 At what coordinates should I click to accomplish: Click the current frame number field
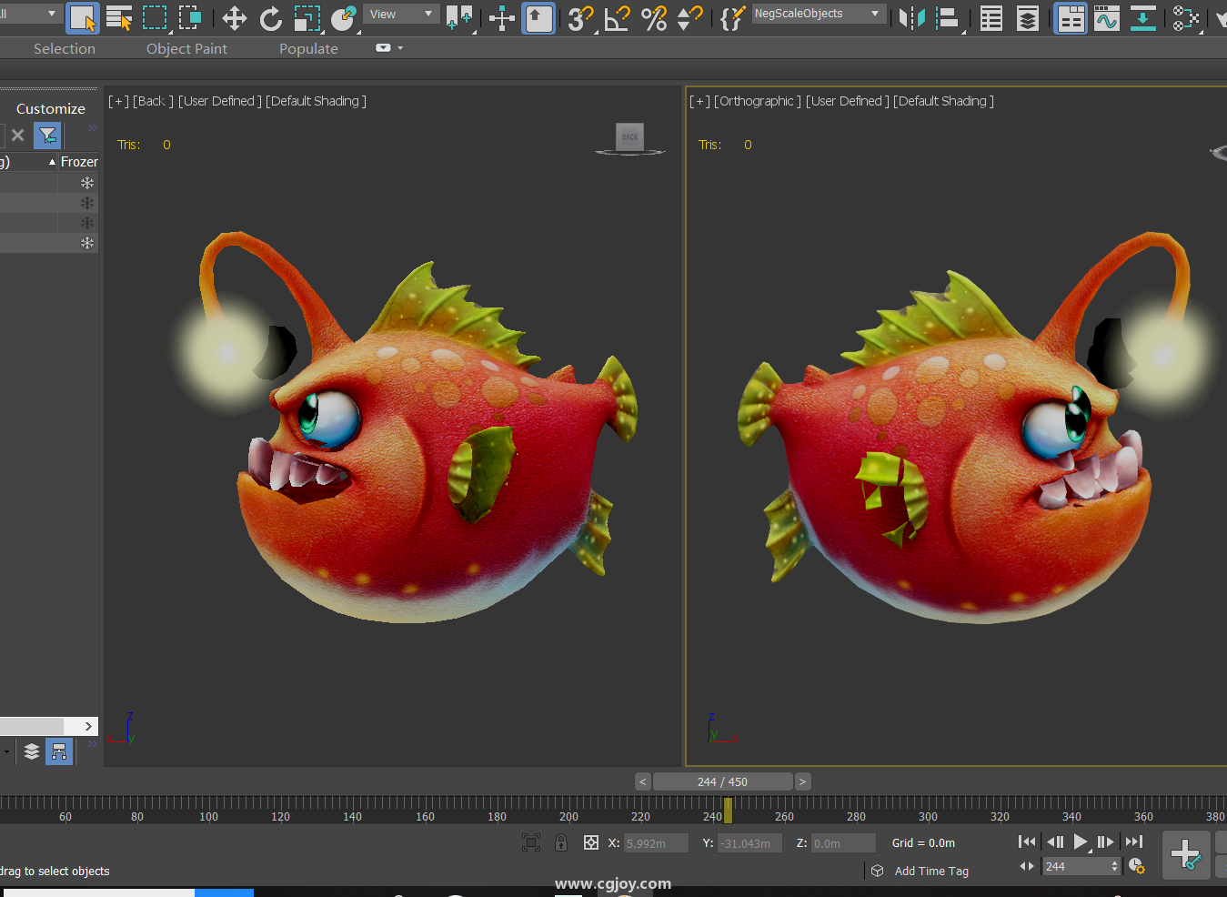[1076, 866]
